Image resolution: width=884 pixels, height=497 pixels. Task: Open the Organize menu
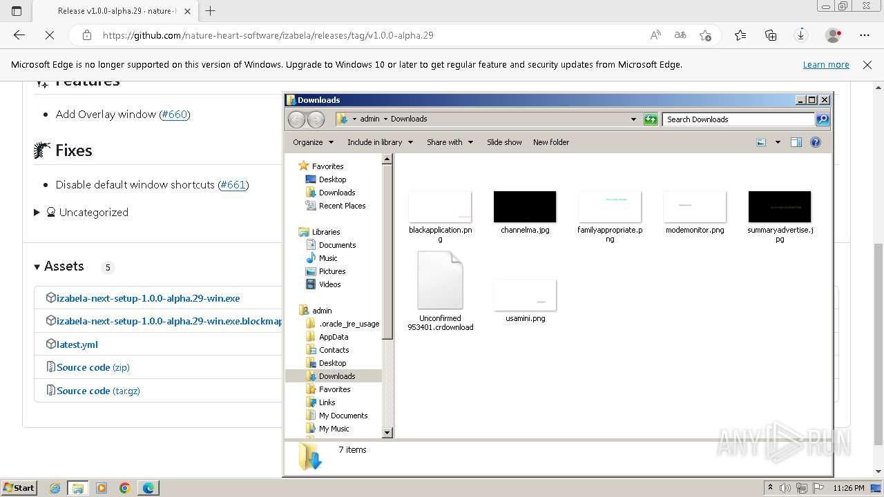coord(313,142)
